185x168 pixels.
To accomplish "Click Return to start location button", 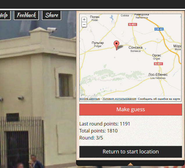I will coord(131,152).
